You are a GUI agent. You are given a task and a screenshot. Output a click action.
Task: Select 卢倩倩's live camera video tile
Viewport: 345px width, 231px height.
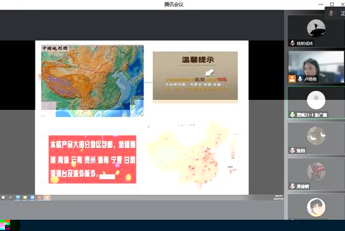point(316,67)
